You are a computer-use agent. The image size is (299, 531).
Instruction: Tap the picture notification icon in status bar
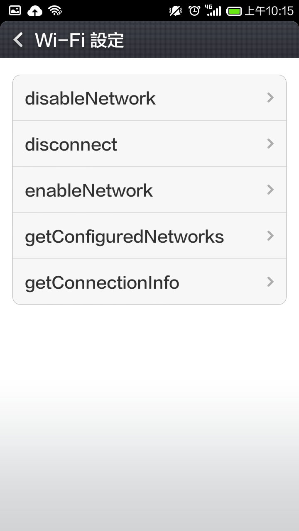pos(15,11)
